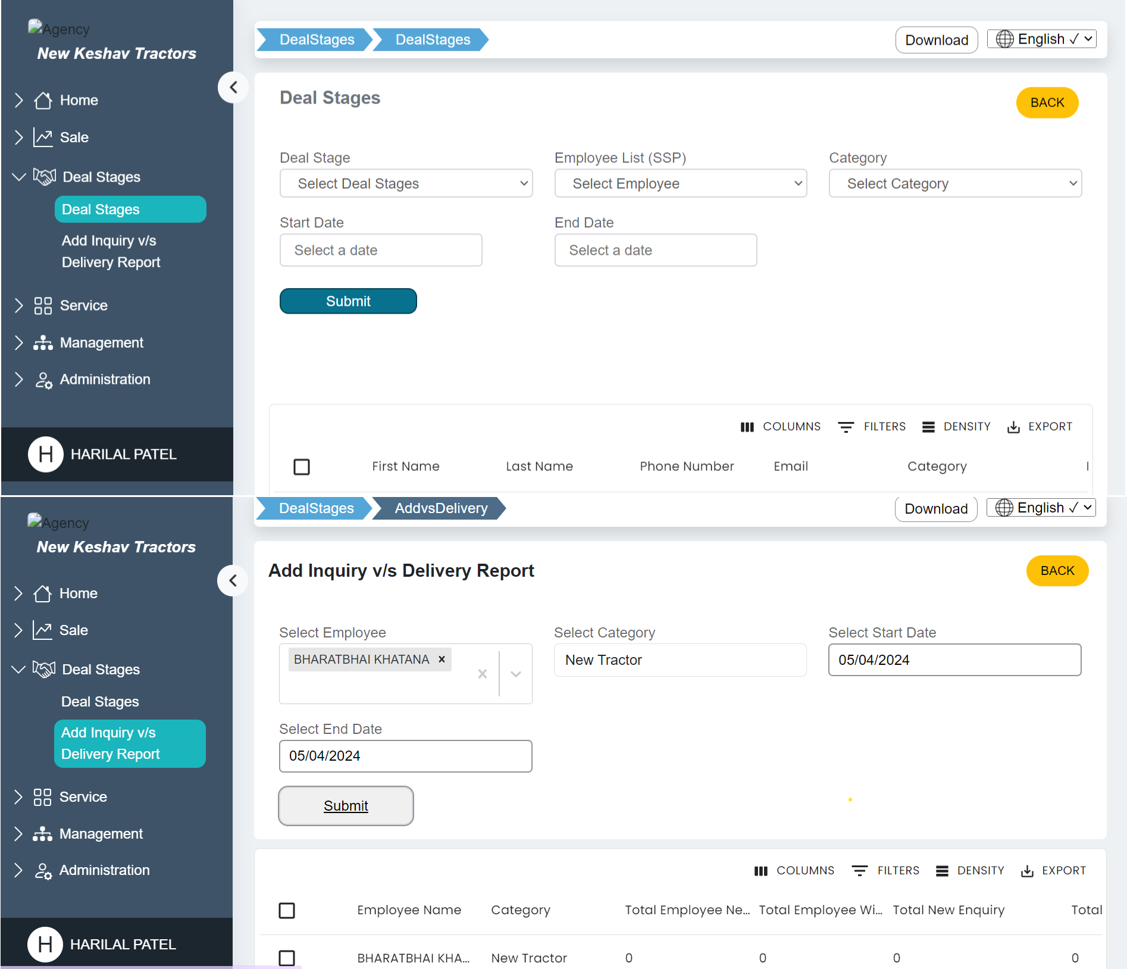Image resolution: width=1127 pixels, height=969 pixels.
Task: Collapse the sidebar using the upper arrow button
Action: coord(233,87)
